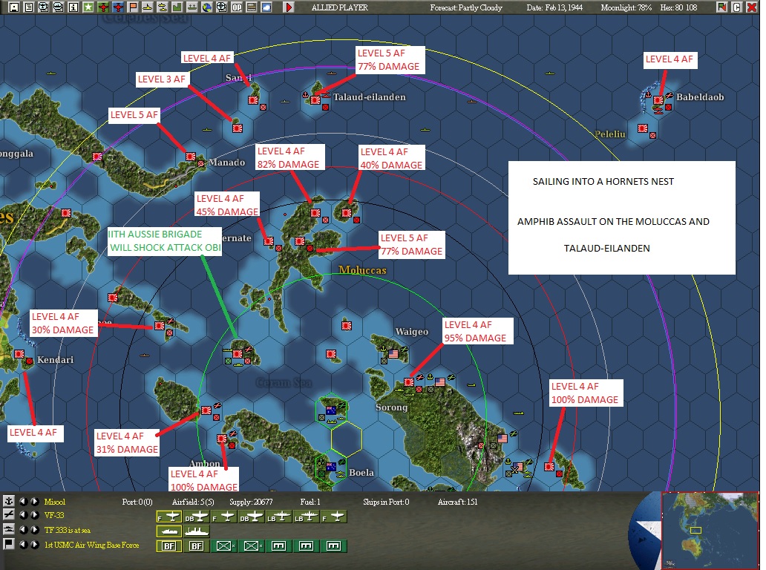Select the Japanese base flag at Manado
766x570 pixels.
191,157
